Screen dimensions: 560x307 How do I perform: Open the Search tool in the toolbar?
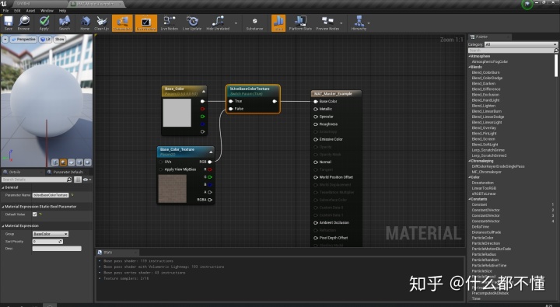click(65, 23)
